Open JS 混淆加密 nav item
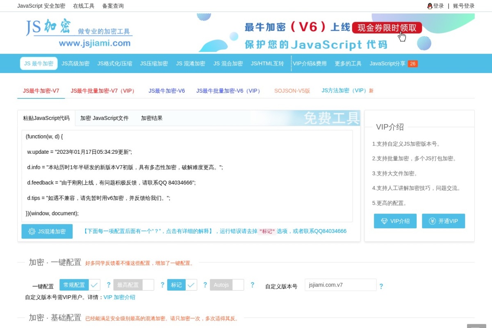This screenshot has width=492, height=328. pyautogui.click(x=191, y=64)
